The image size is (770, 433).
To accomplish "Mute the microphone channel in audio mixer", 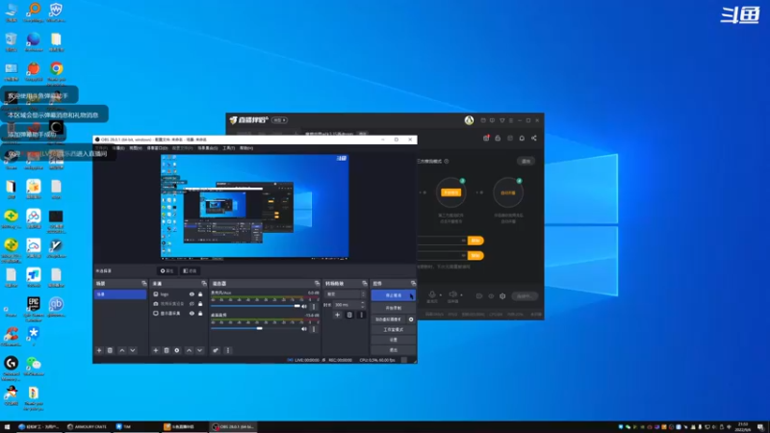I will (x=304, y=306).
